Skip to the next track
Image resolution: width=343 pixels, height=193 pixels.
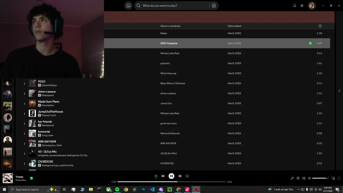pos(180,176)
